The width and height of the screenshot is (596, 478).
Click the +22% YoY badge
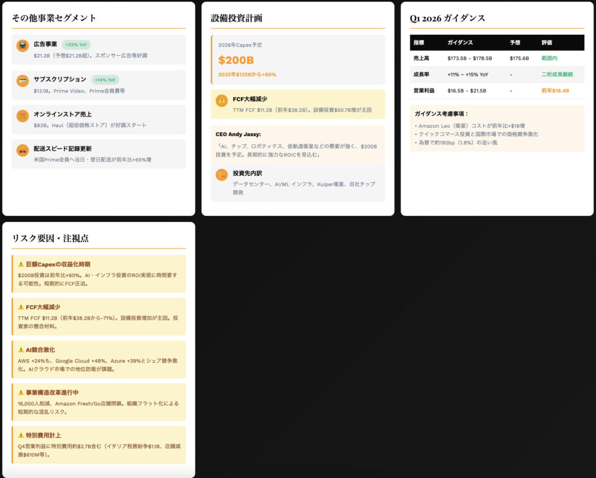[76, 44]
